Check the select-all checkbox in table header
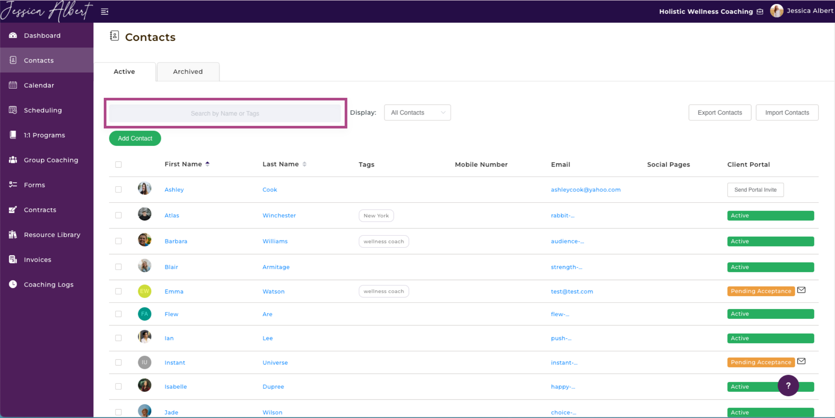Image resolution: width=835 pixels, height=418 pixels. point(118,164)
